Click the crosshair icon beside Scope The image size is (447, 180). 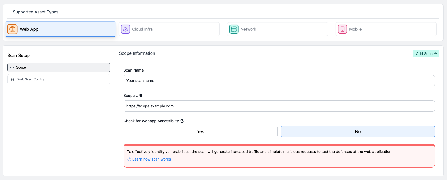pos(12,67)
